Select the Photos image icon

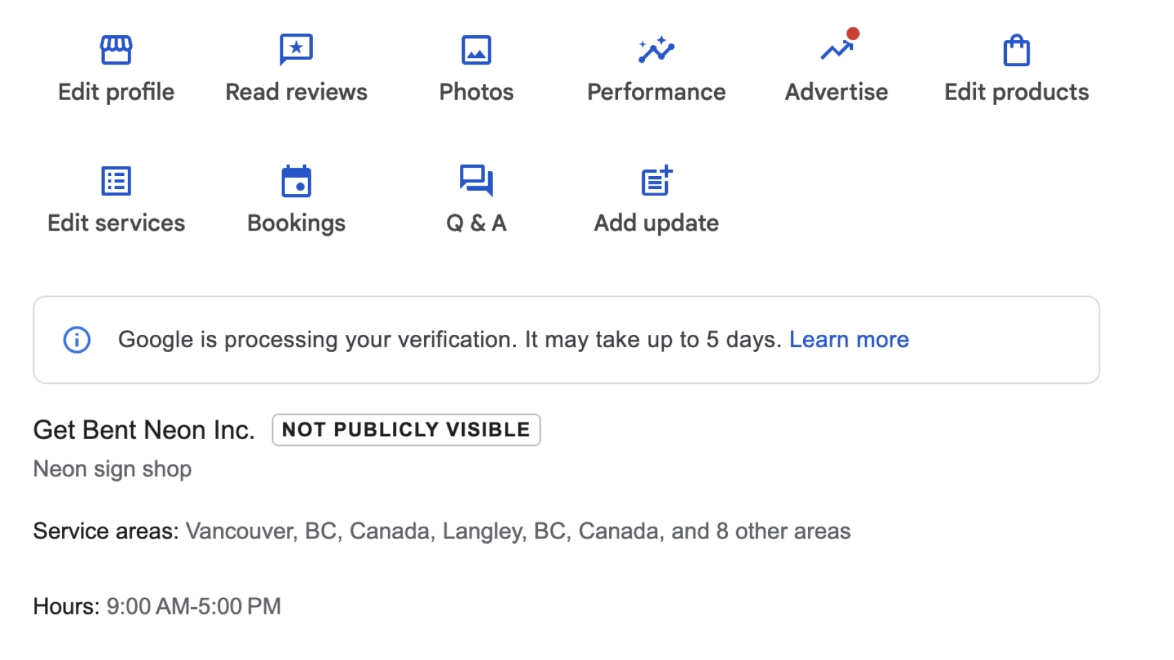(477, 50)
